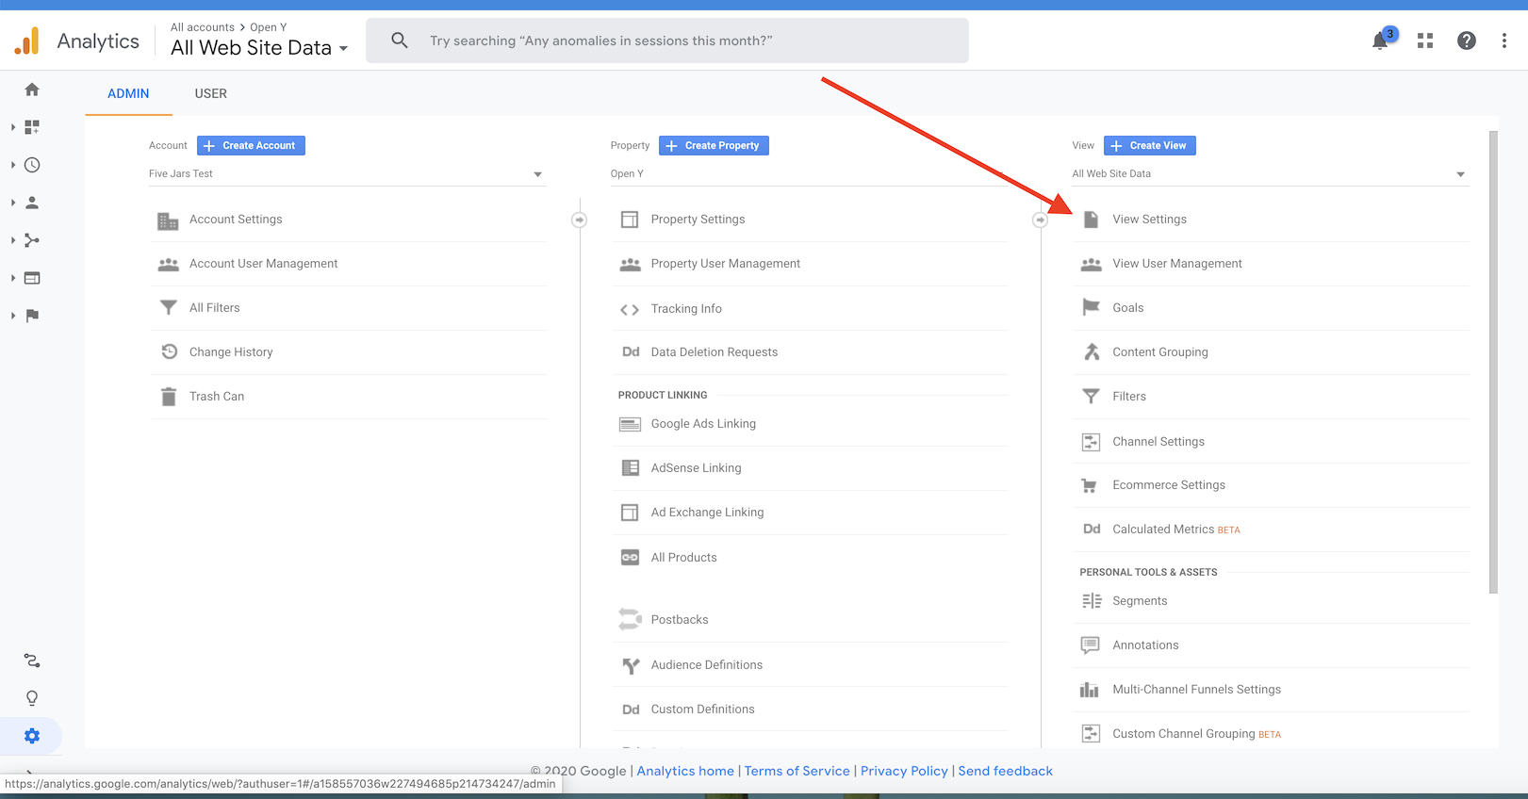Image resolution: width=1528 pixels, height=799 pixels.
Task: Open Acquisition icon in sidebar
Action: pos(32,240)
